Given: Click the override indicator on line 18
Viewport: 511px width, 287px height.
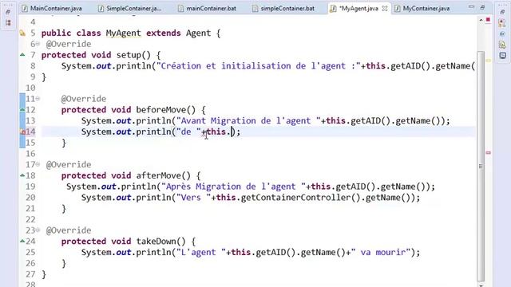Looking at the screenshot, I should click(22, 175).
